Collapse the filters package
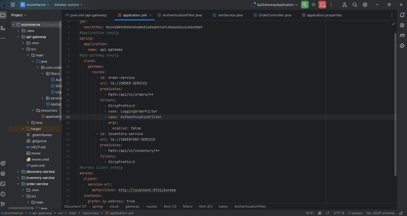Viewport: 407px width, 216px height. point(42,74)
